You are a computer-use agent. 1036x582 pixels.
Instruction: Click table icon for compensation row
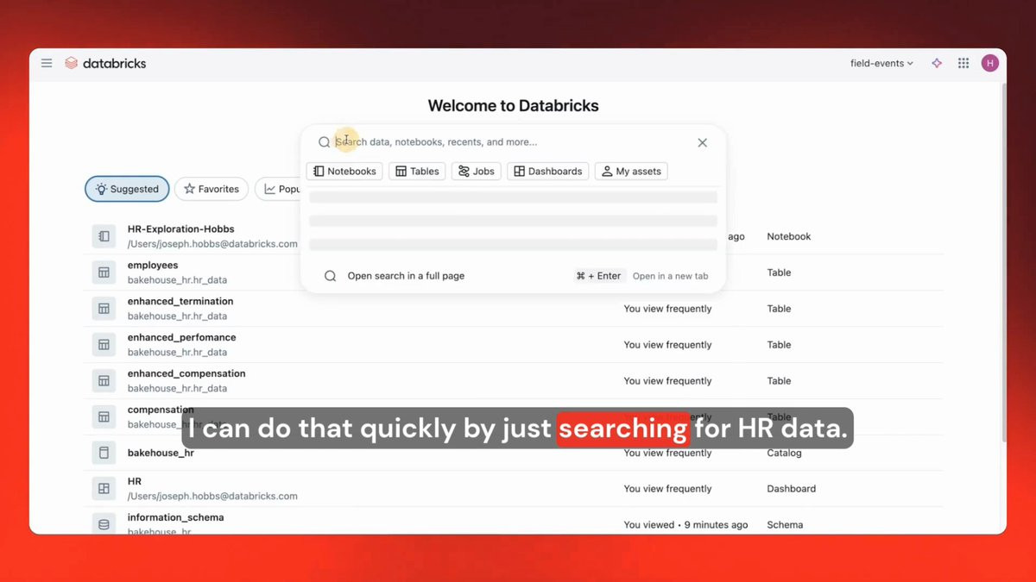pyautogui.click(x=104, y=417)
